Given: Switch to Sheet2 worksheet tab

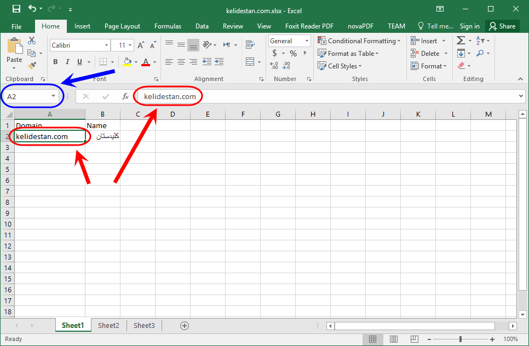Looking at the screenshot, I should click(108, 325).
